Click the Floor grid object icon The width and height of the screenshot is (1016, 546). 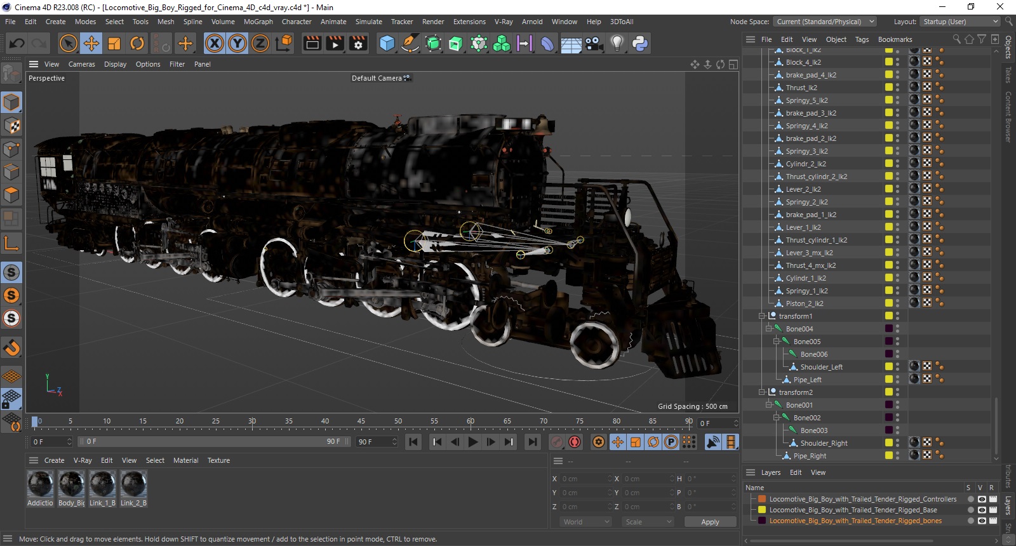point(571,43)
